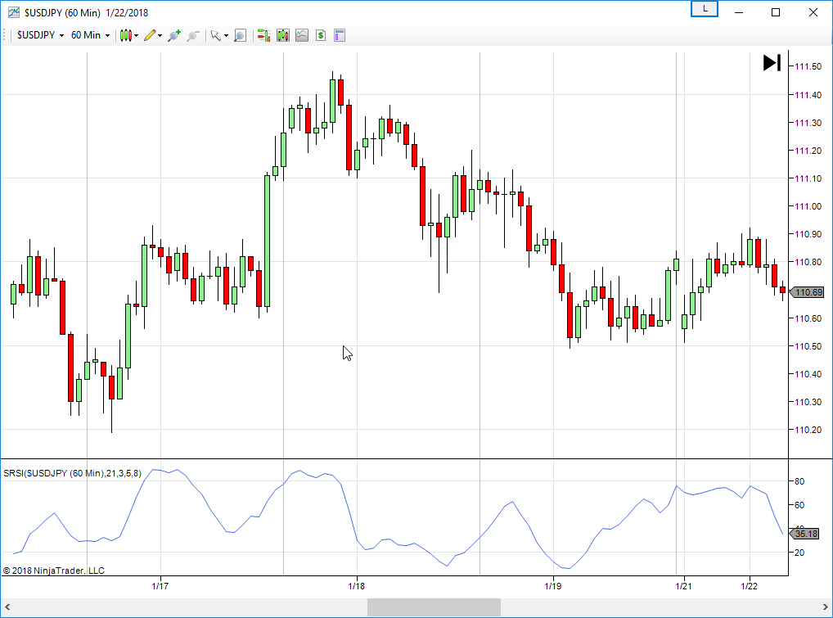Viewport: 833px width, 618px height.
Task: Maximize the chart window
Action: tap(776, 12)
